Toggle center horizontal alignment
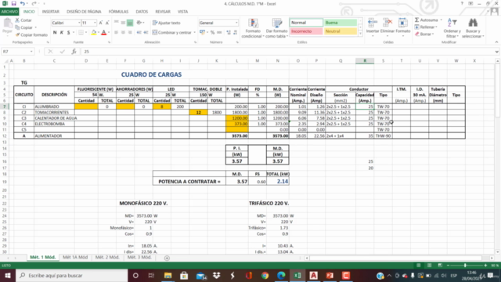This screenshot has height=282, width=501. click(x=123, y=32)
